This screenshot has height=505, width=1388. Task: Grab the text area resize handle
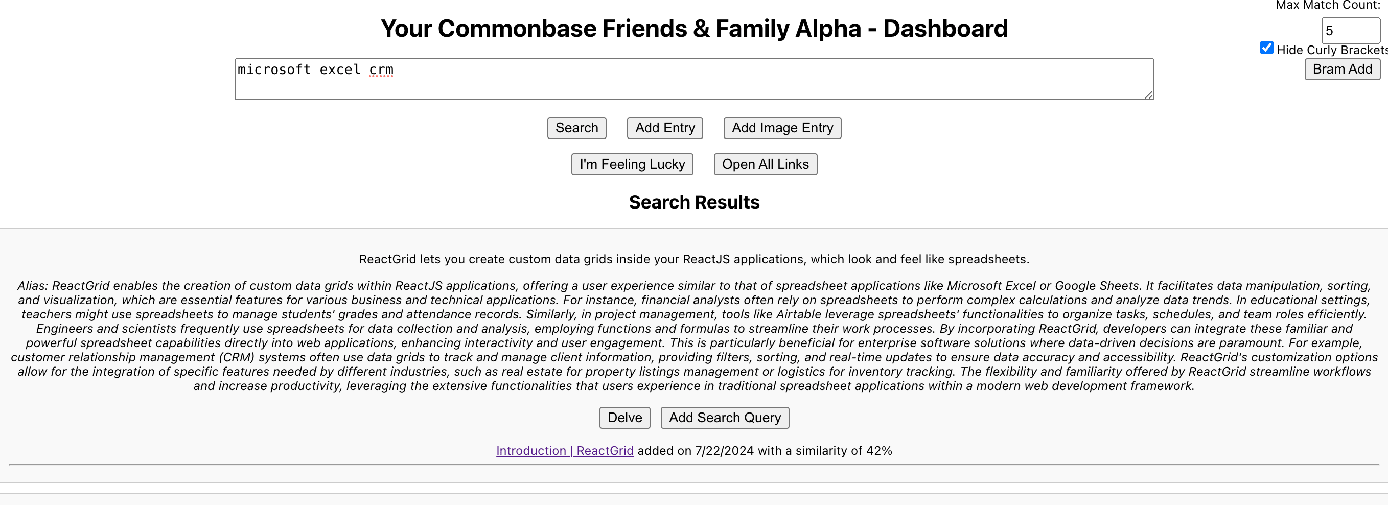[x=1149, y=95]
